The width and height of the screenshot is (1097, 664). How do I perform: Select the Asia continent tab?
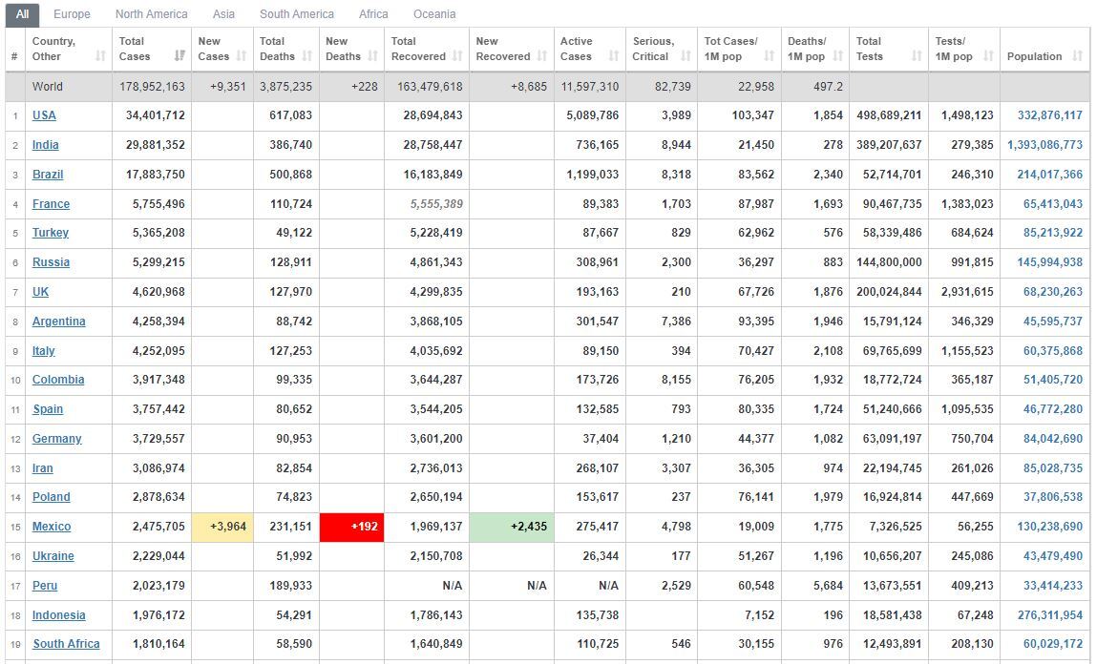point(223,14)
